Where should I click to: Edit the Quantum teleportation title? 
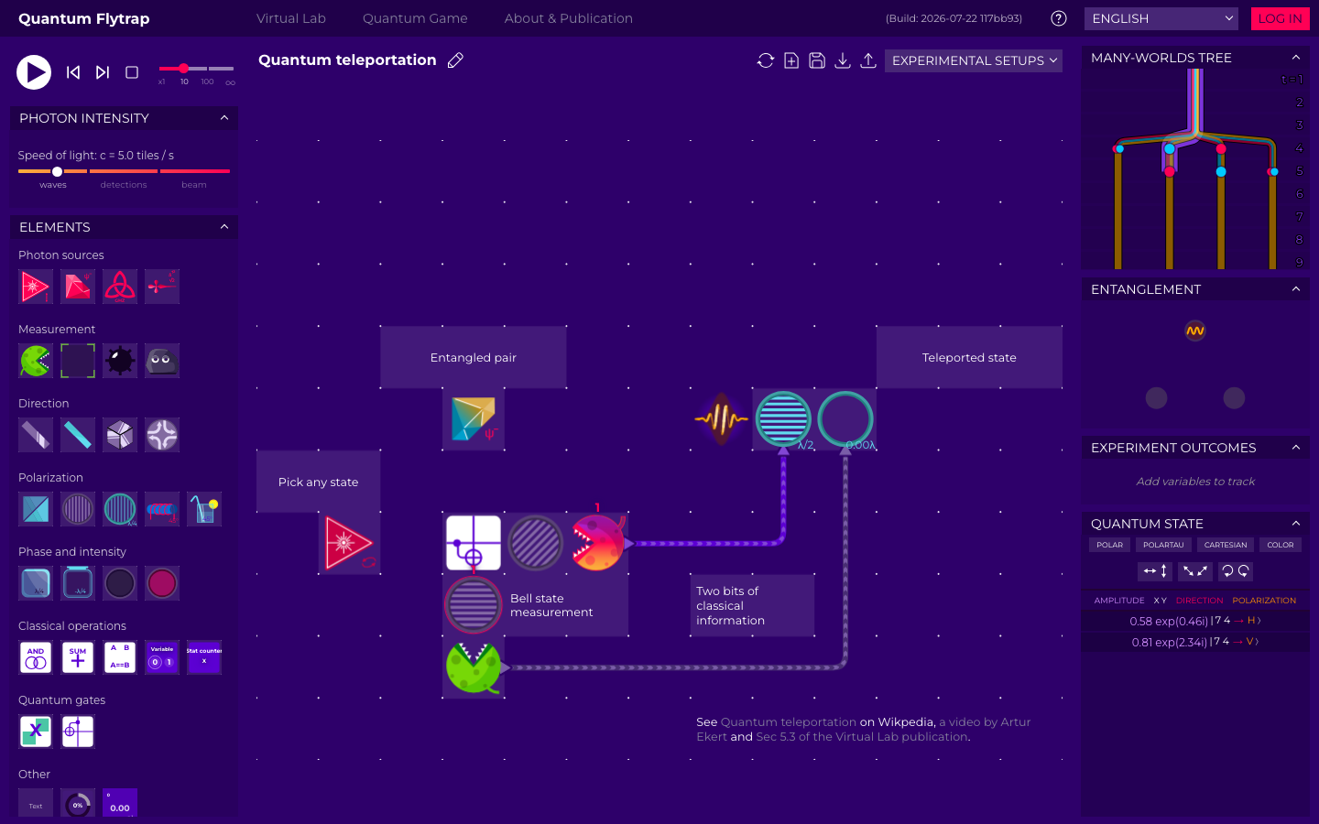[455, 60]
